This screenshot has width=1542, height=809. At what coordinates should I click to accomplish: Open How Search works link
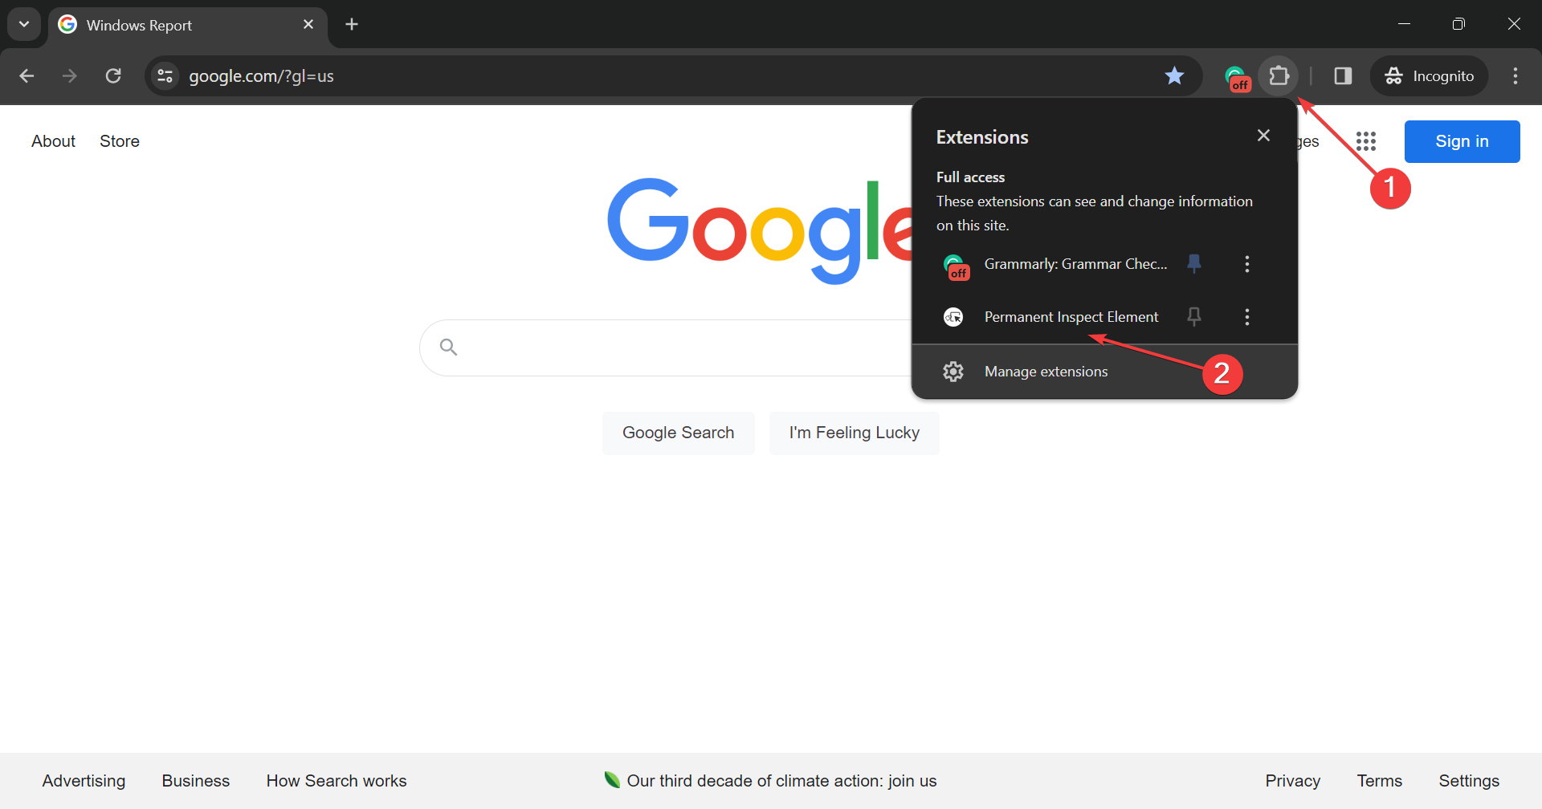(337, 781)
